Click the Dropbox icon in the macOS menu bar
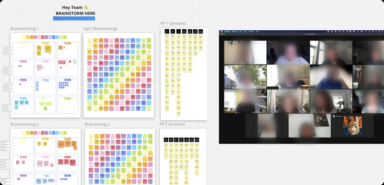Image resolution: width=384 pixels, height=185 pixels. (x=336, y=31)
